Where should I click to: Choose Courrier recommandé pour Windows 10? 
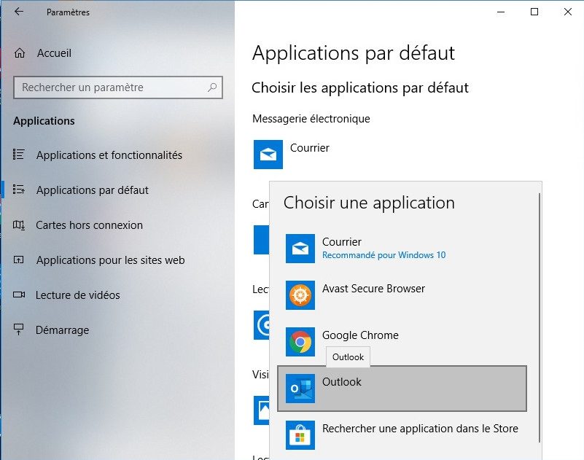[x=402, y=249]
